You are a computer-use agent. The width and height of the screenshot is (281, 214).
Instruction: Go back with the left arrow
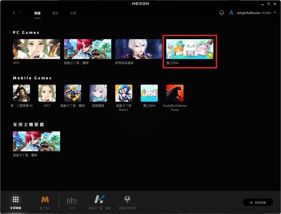pyautogui.click(x=14, y=13)
